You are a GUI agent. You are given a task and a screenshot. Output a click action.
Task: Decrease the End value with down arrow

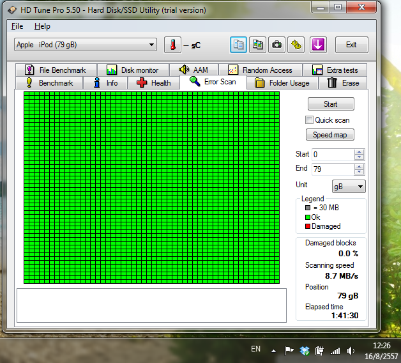point(359,172)
